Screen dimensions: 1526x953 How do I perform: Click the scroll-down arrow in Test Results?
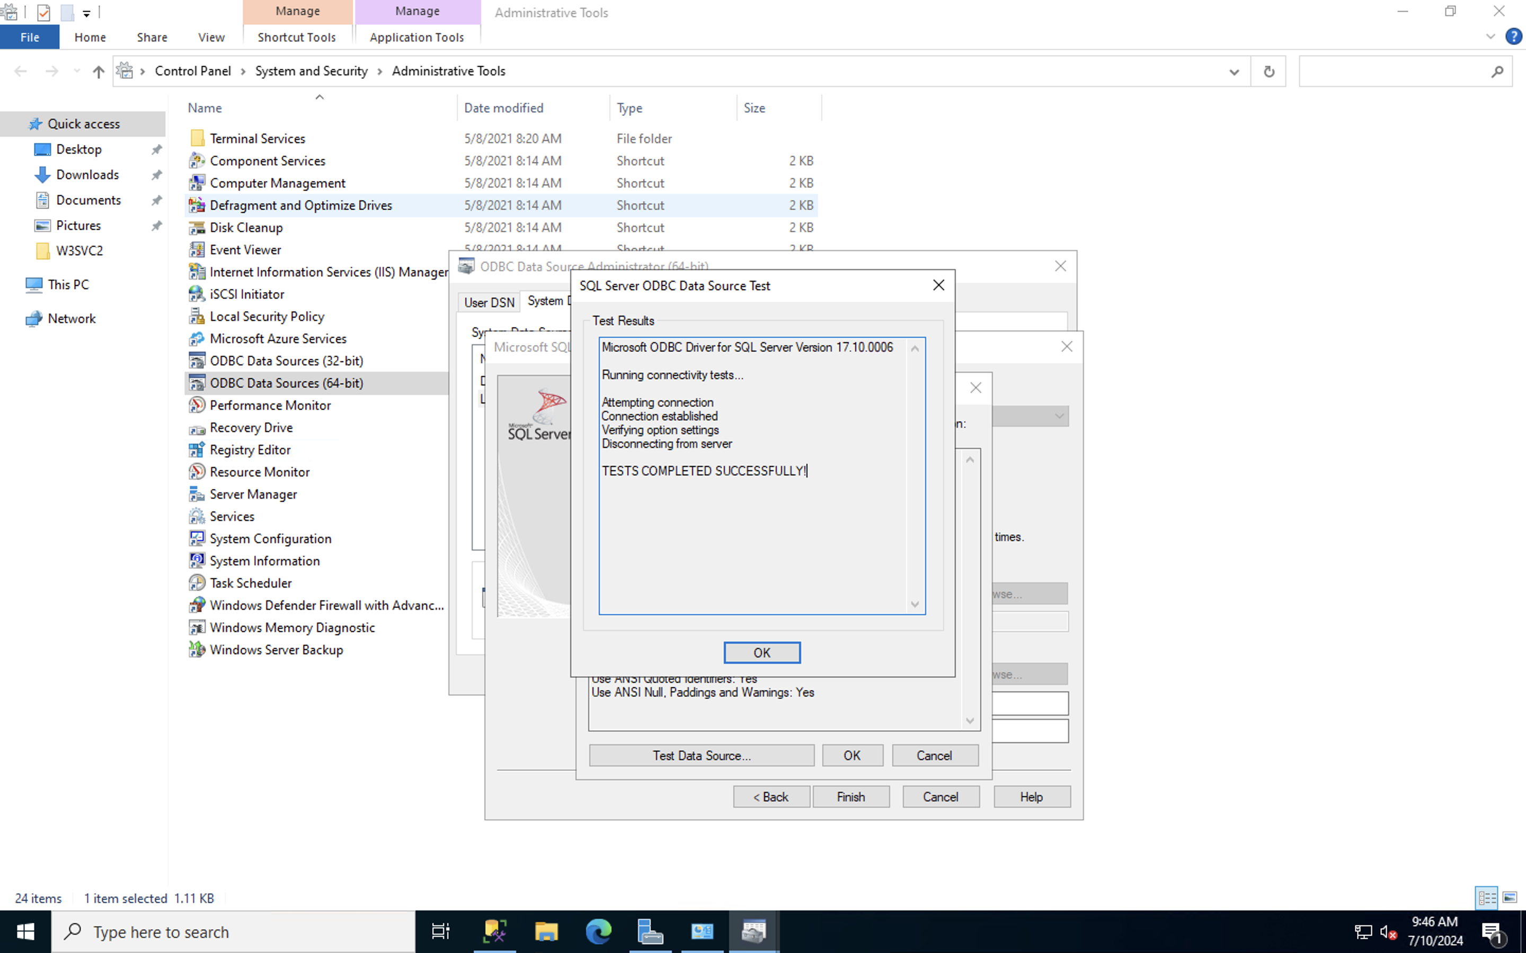tap(915, 605)
